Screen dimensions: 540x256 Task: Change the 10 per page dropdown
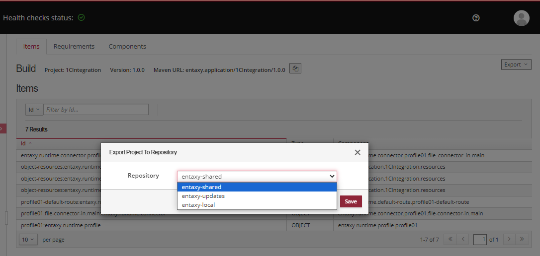coord(28,240)
